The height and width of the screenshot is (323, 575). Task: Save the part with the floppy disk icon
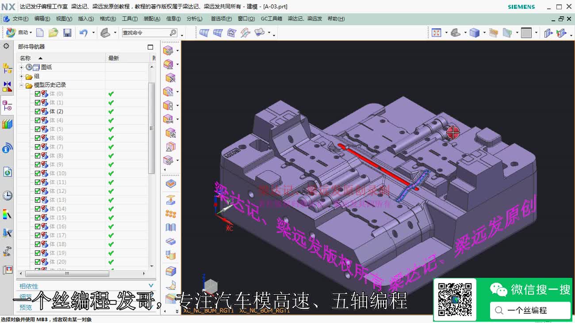67,33
